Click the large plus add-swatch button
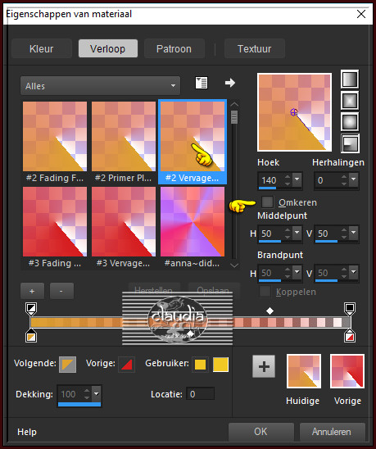 [x=264, y=366]
